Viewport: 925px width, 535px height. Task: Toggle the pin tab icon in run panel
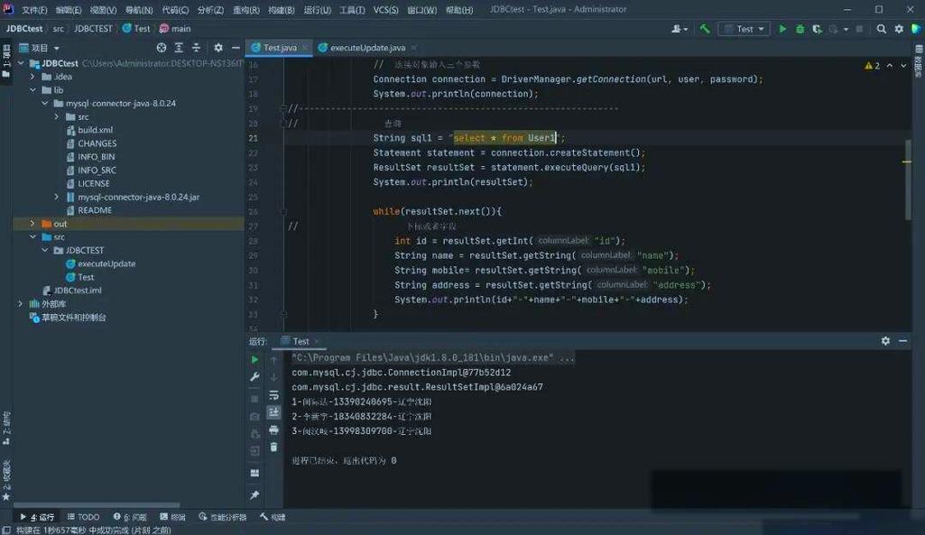[254, 495]
